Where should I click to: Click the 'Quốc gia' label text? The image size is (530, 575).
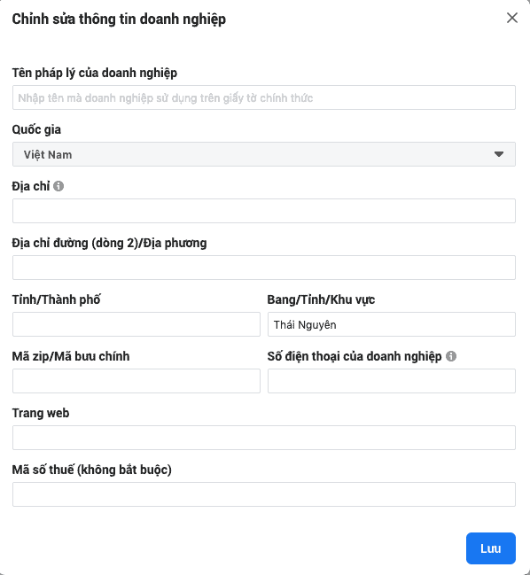pos(36,130)
